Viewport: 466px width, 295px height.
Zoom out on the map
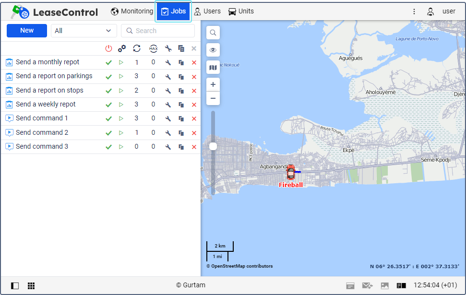click(x=213, y=98)
